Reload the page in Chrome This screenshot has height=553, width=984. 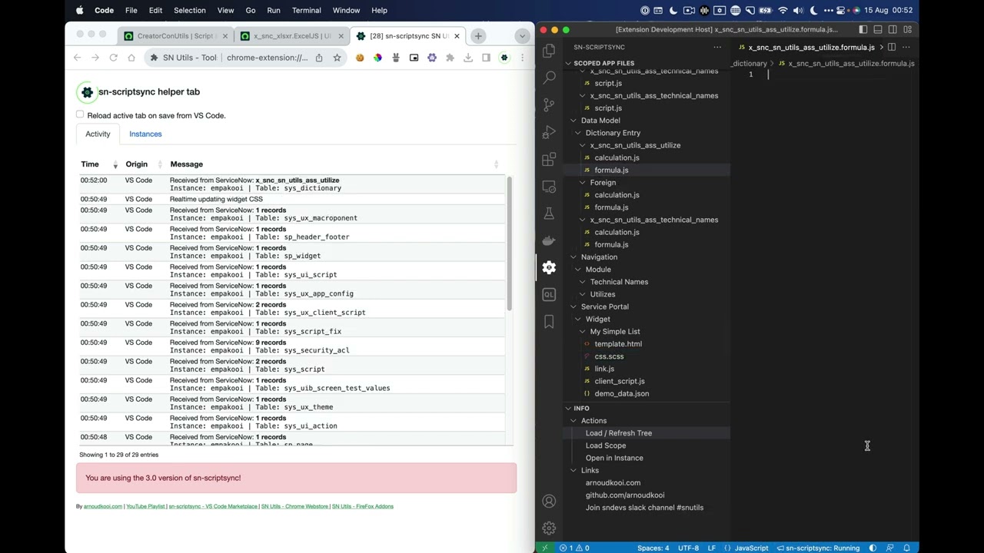(113, 58)
